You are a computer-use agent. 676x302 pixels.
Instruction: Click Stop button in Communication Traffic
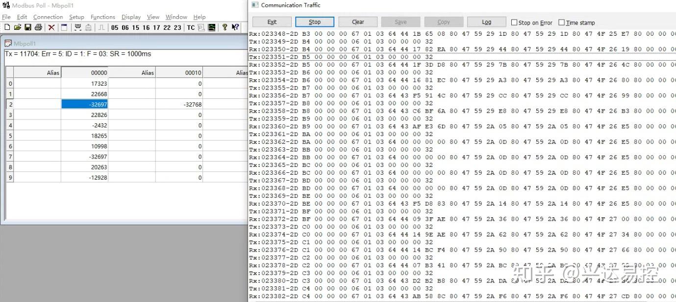click(x=315, y=22)
